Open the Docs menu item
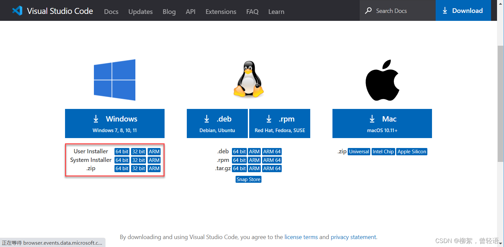The width and height of the screenshot is (504, 247). click(111, 12)
